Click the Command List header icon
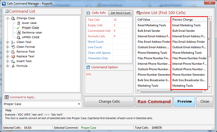The width and height of the screenshot is (217, 132). click(7, 11)
